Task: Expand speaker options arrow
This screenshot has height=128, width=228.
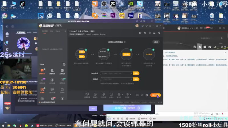Action: [x=131, y=95]
